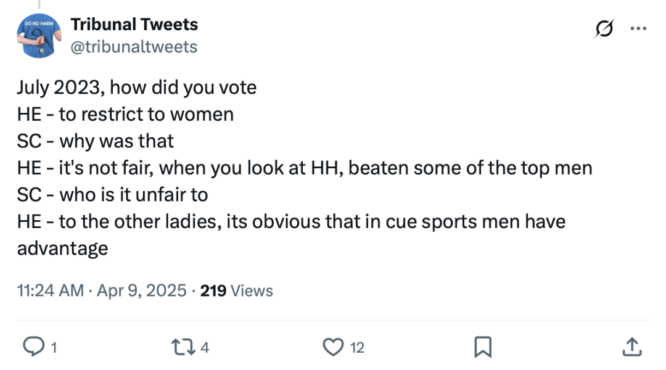The width and height of the screenshot is (666, 370).
Task: Click the Tribunal Tweets display name
Action: [134, 25]
